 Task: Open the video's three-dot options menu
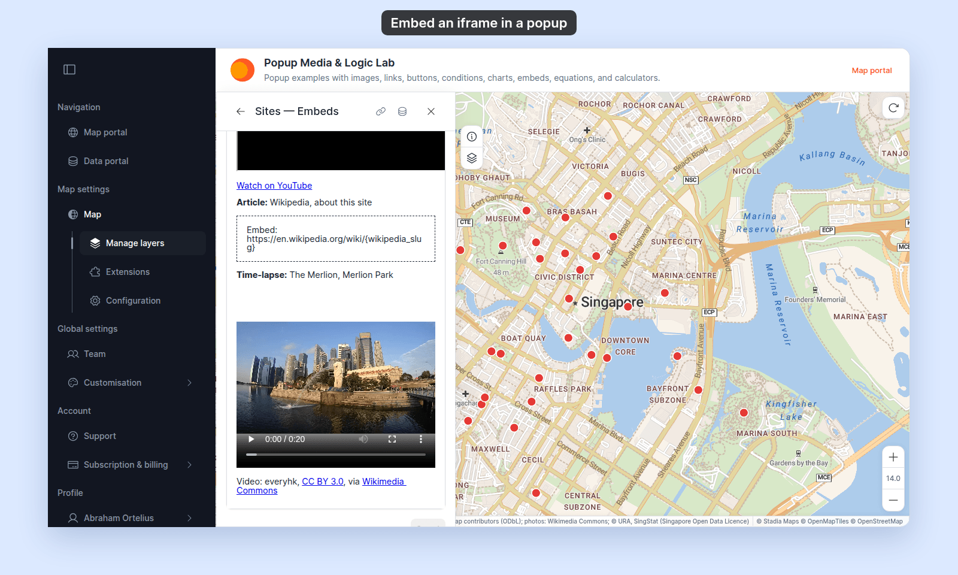(421, 439)
